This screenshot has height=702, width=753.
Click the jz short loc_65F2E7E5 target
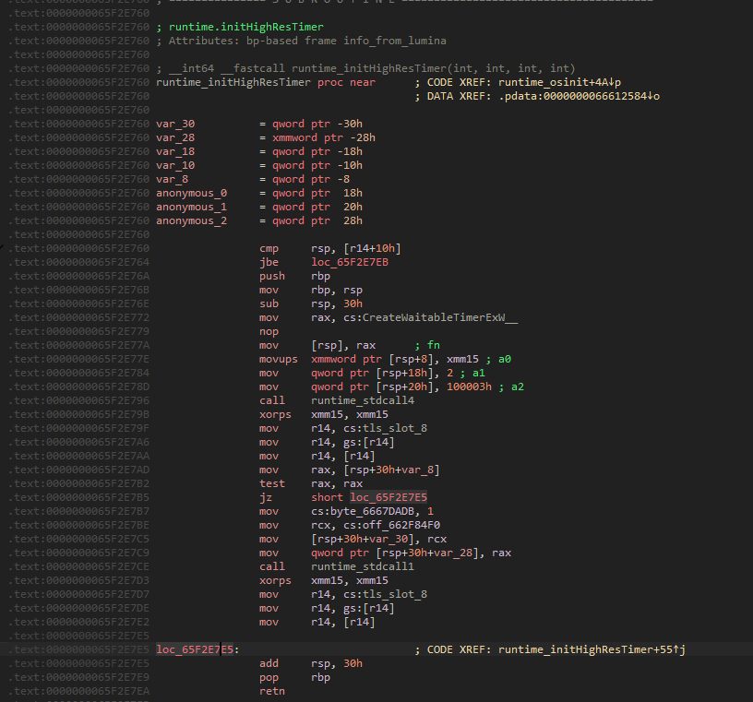click(388, 497)
